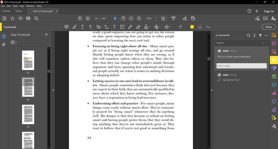278x149 pixels.
Task: Select the arrow Selection tool
Action: [x=115, y=19]
